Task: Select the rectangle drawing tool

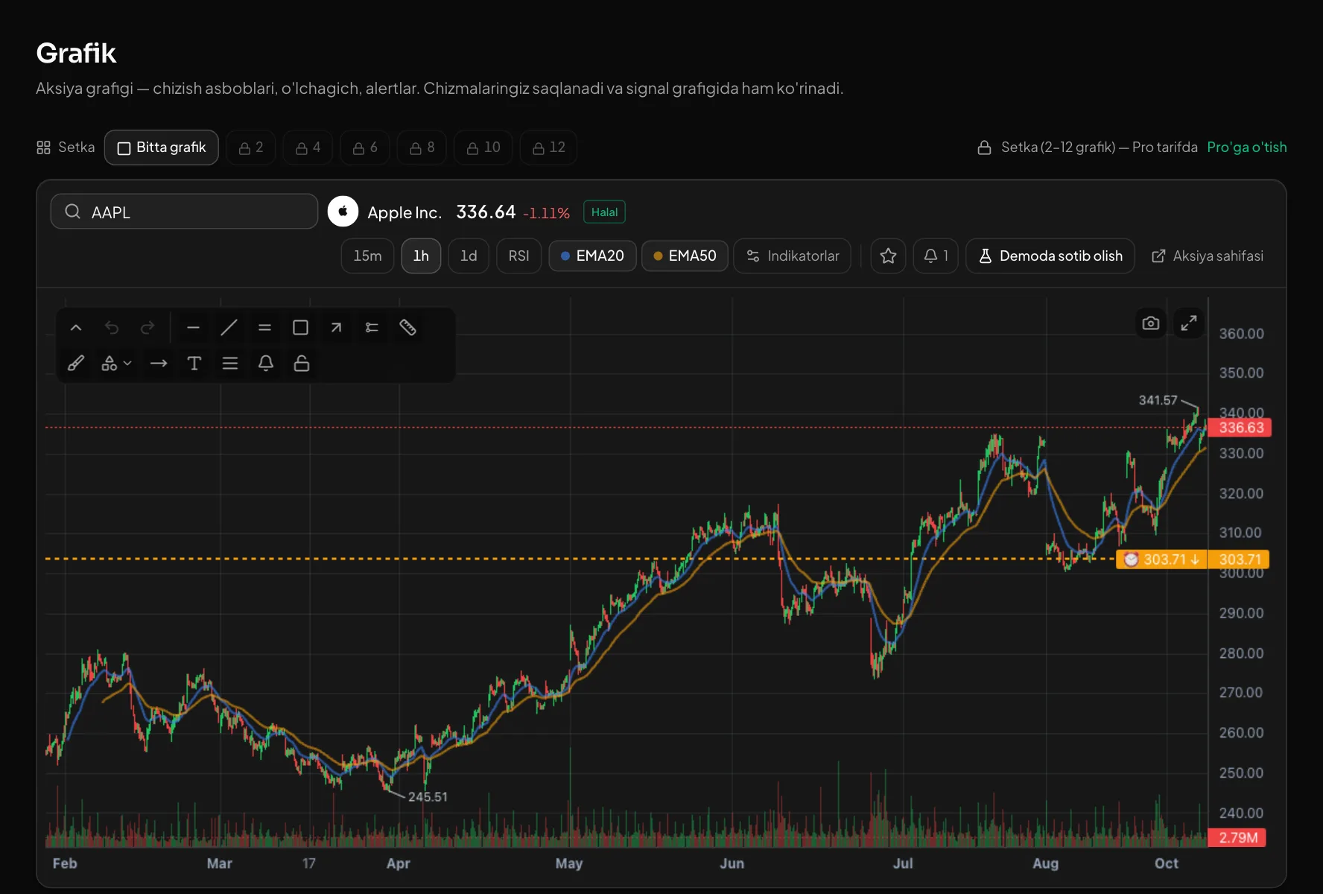Action: 300,328
